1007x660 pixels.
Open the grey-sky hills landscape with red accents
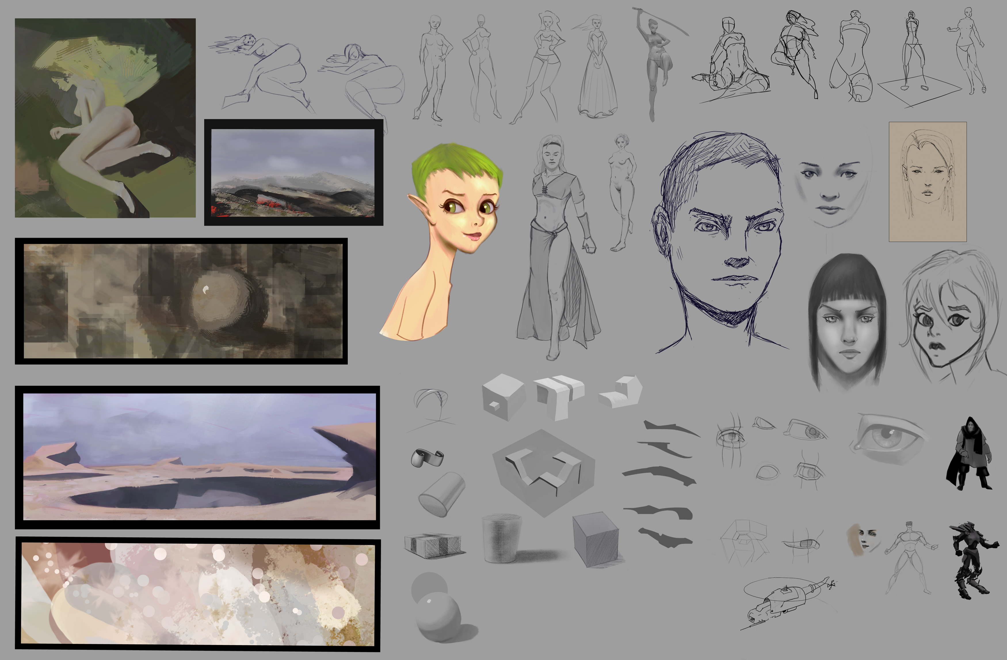pos(294,172)
